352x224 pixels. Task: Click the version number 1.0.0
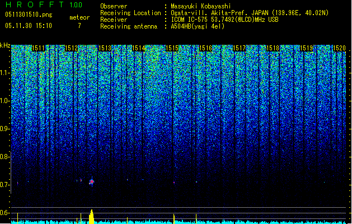pyautogui.click(x=76, y=4)
